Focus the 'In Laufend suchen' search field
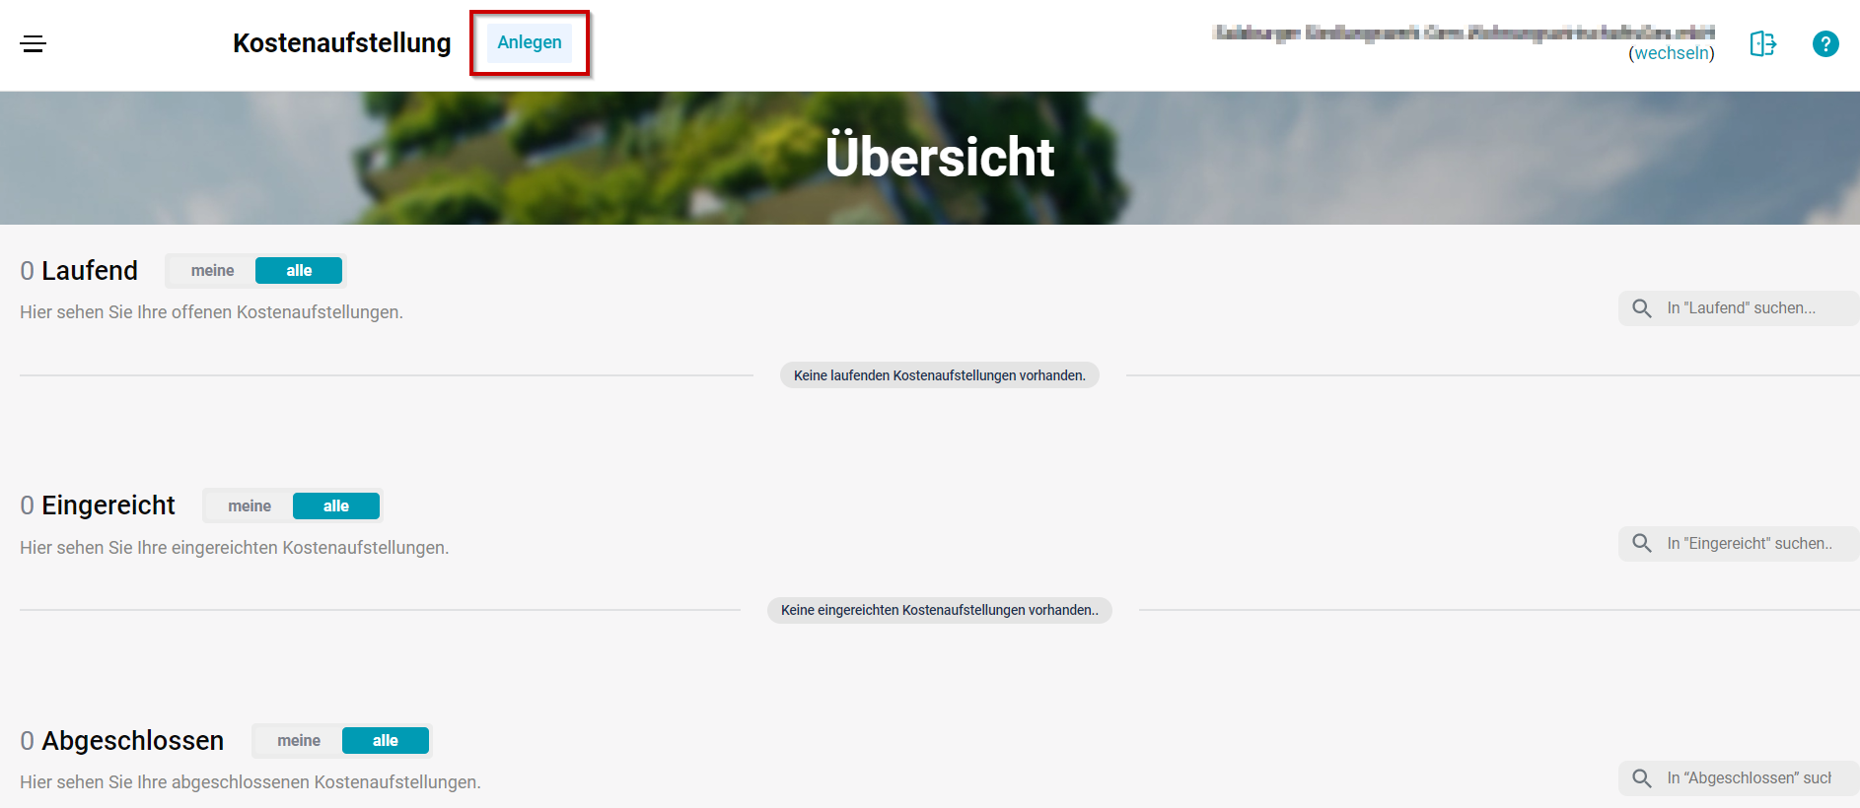This screenshot has width=1860, height=808. click(1751, 308)
